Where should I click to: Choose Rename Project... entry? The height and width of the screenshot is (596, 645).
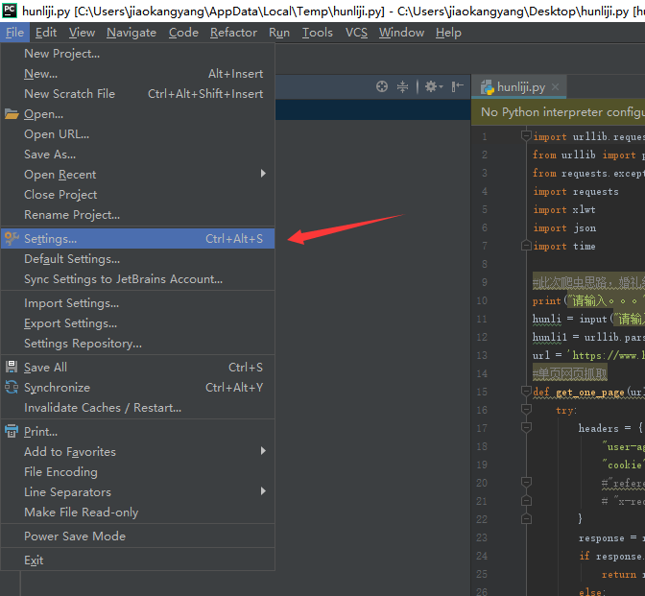point(138,215)
